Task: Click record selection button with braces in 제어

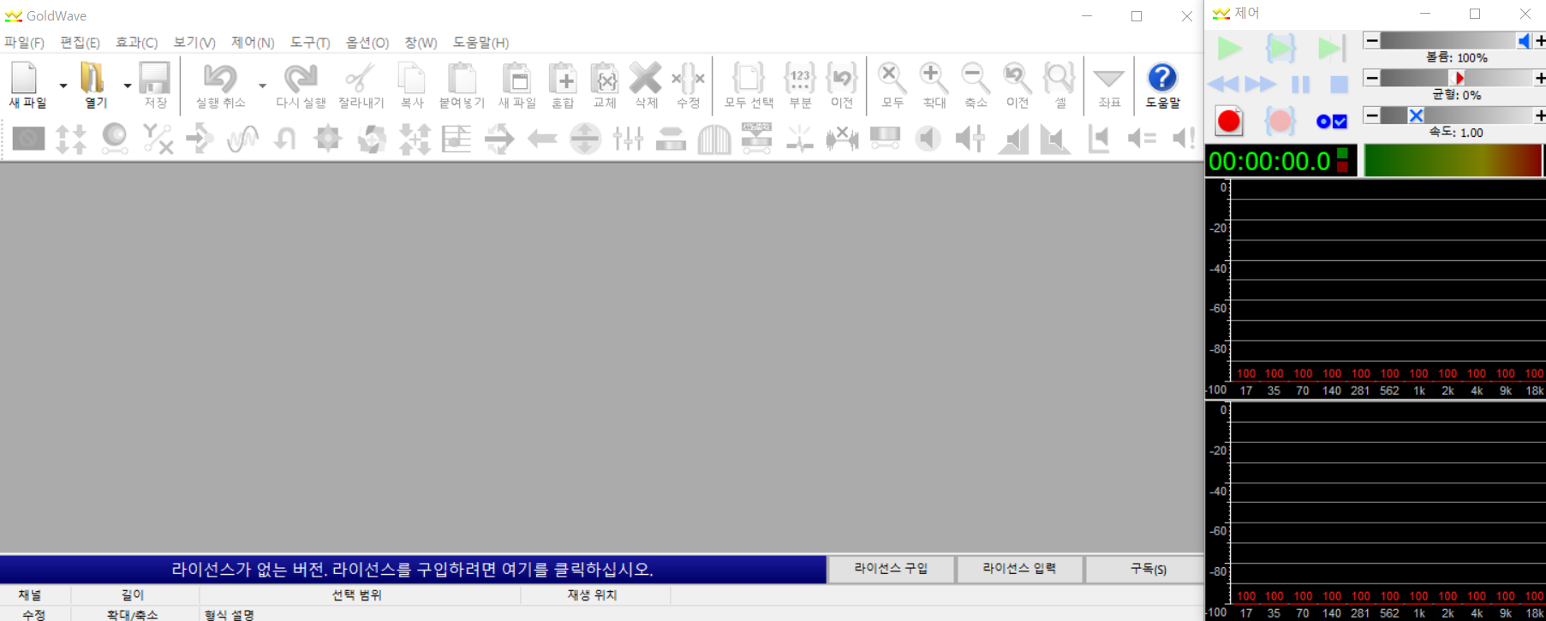Action: point(1280,121)
